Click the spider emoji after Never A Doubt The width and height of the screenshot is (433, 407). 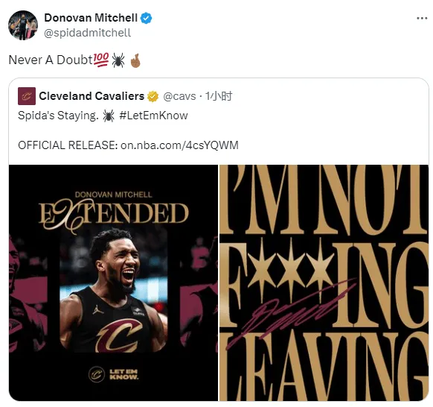coord(118,60)
